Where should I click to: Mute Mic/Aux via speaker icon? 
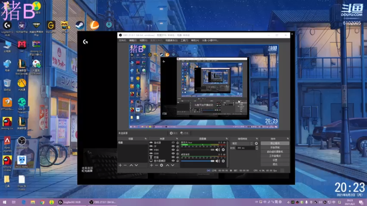(x=217, y=150)
